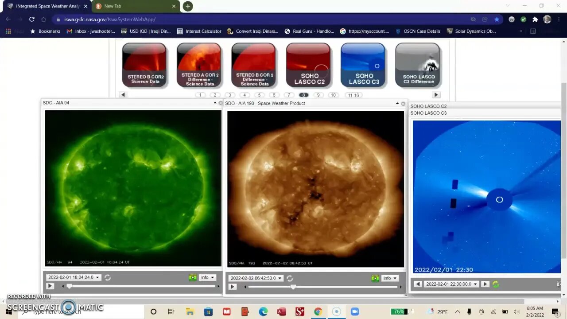This screenshot has width=567, height=319.
Task: Go to the next cygnet page arrow
Action: click(x=436, y=95)
